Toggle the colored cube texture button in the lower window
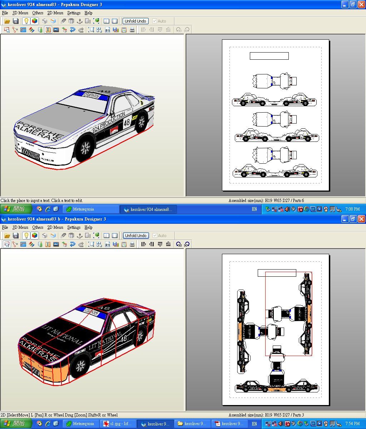The width and height of the screenshot is (366, 429). [x=35, y=236]
